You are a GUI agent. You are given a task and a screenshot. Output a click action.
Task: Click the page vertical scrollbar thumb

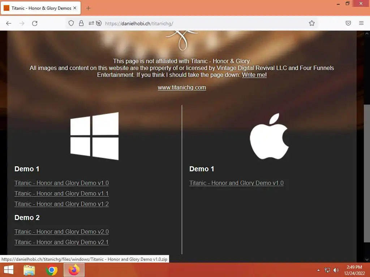click(x=367, y=173)
